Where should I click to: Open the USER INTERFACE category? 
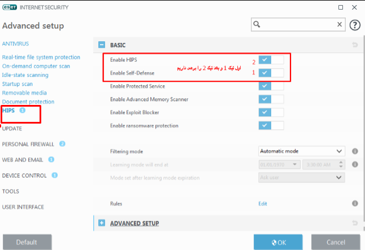click(x=23, y=207)
